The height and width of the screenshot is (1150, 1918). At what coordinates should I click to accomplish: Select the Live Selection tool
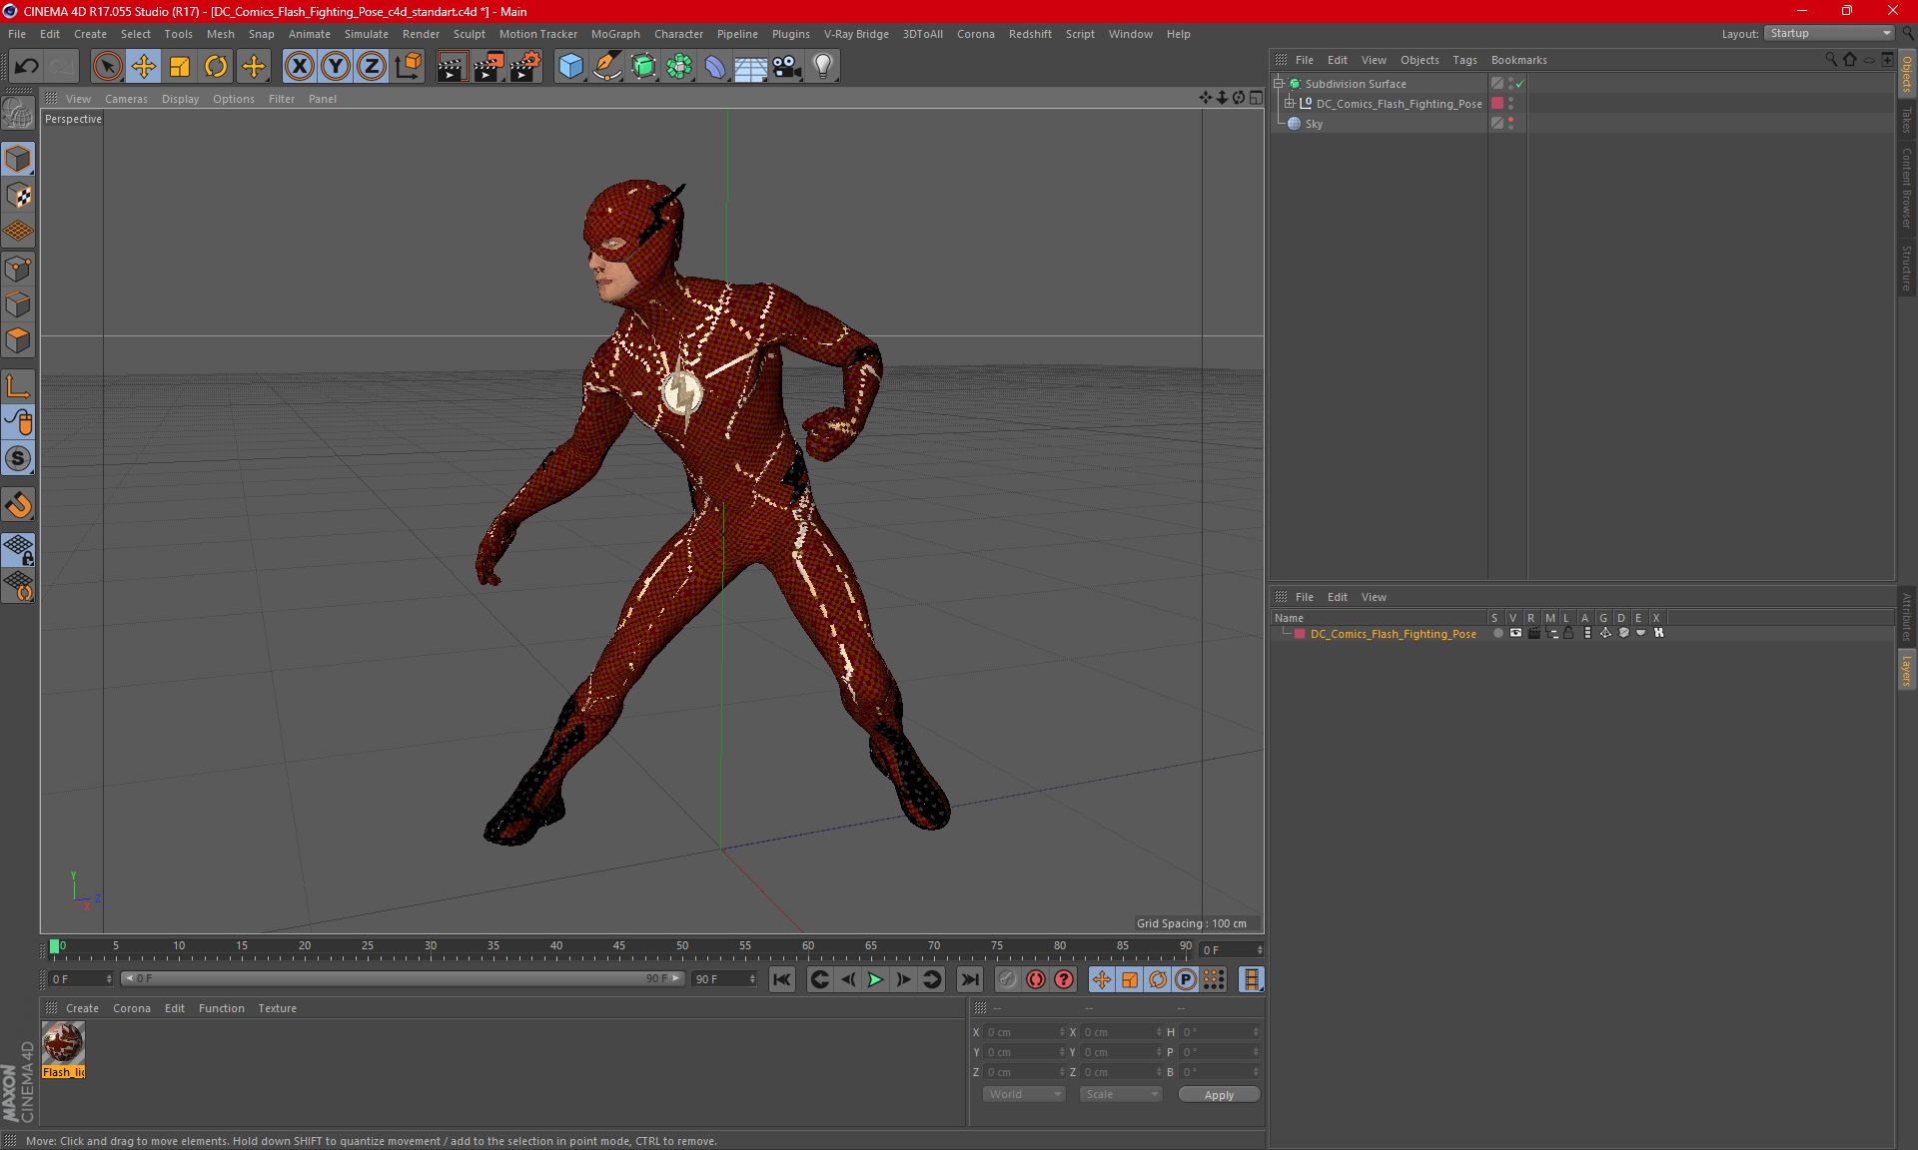coord(107,67)
